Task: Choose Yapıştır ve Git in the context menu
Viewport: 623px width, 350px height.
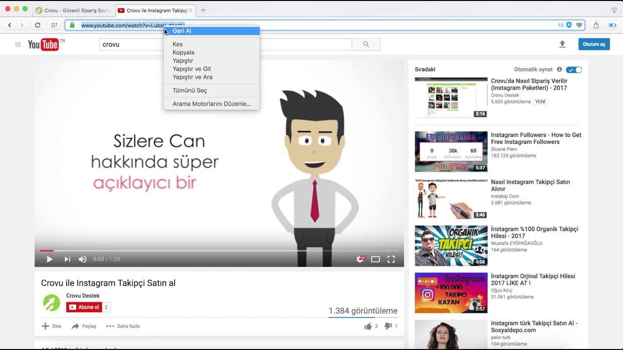Action: point(211,69)
